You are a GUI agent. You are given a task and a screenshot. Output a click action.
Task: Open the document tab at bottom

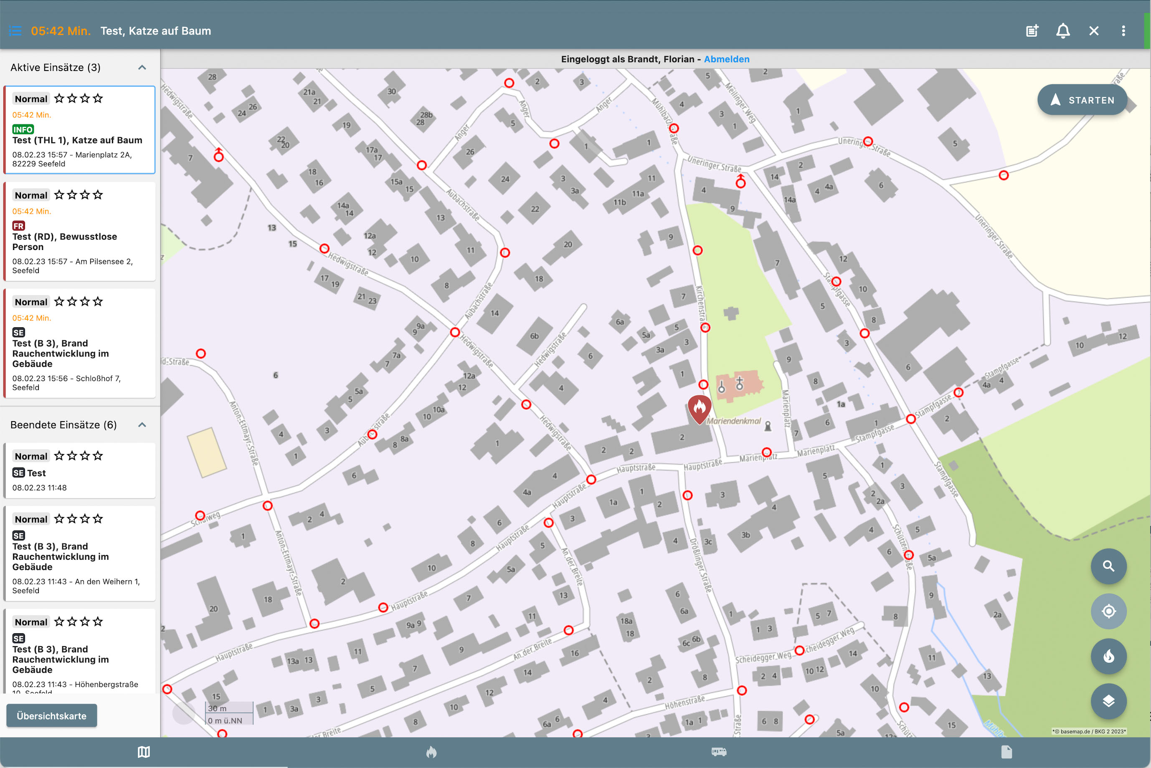tap(1006, 752)
